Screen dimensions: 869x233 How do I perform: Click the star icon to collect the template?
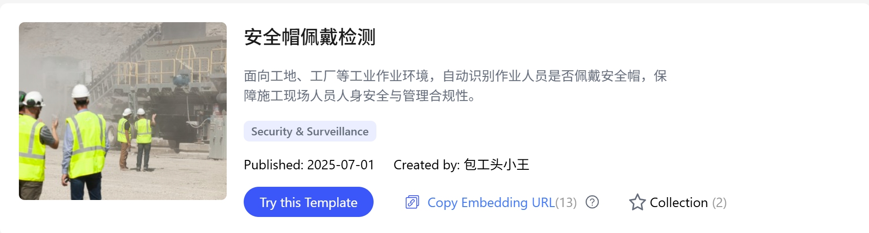click(x=637, y=202)
